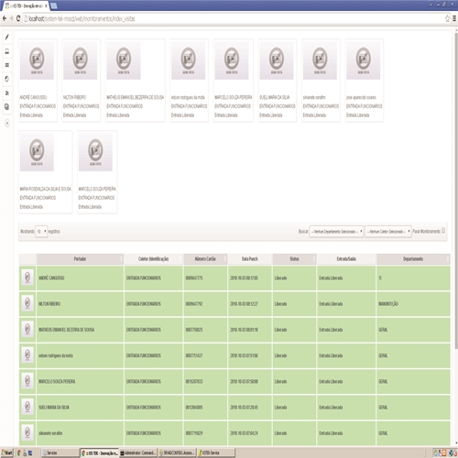Open the Nenhum Departamento Selecionado dropdown
Image resolution: width=458 pixels, height=458 pixels.
336,232
